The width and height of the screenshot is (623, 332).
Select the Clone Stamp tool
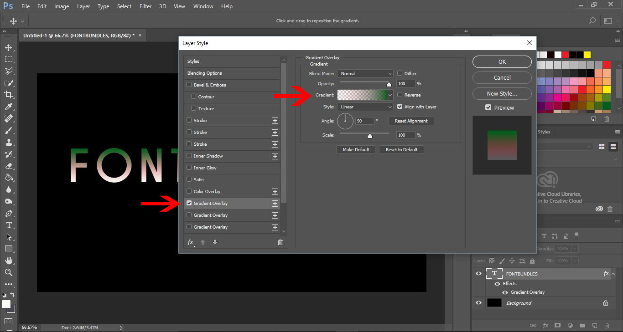(9, 142)
